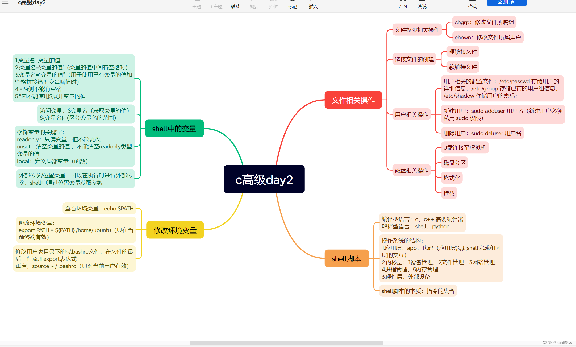Select the green shell中的变量 branch node
This screenshot has width=576, height=347.
174,129
